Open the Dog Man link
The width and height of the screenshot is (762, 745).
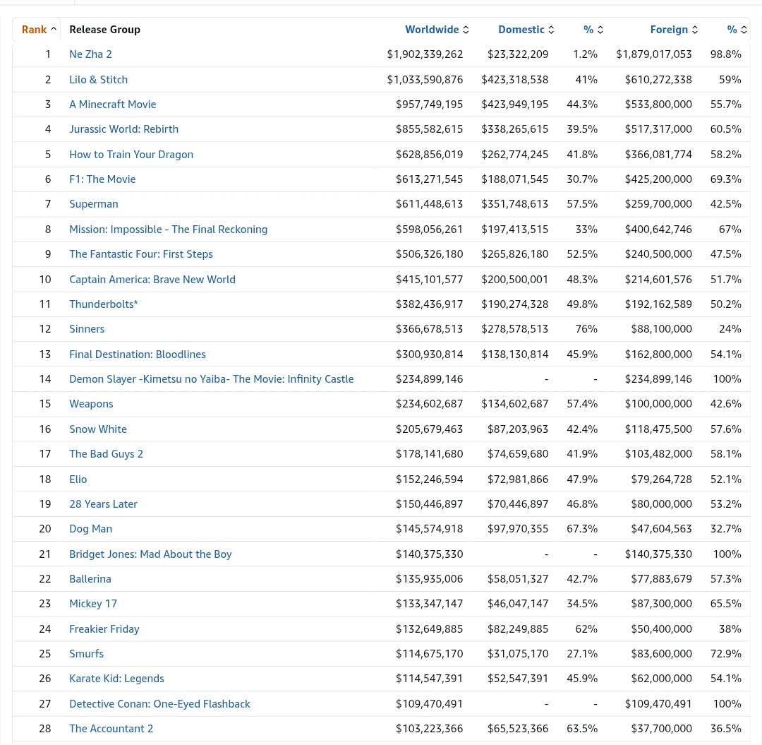91,529
